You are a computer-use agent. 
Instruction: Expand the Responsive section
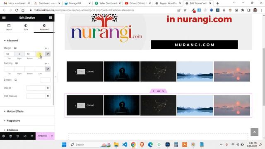(x=27, y=121)
